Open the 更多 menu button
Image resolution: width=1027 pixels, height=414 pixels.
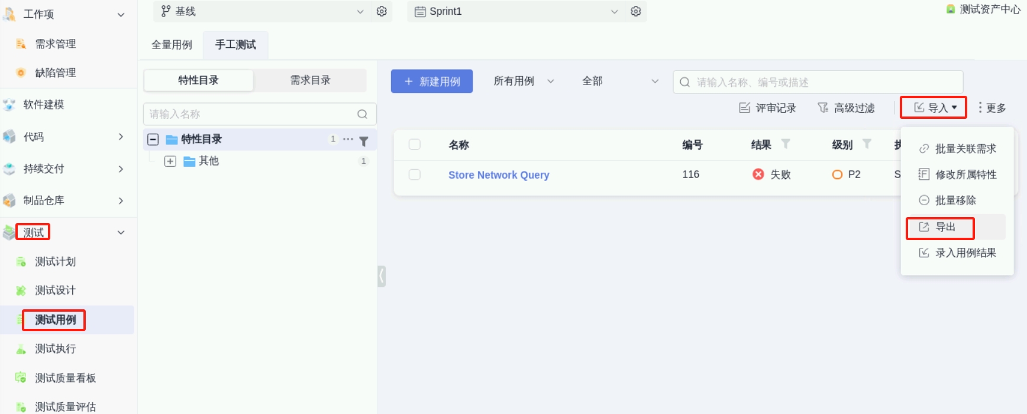[992, 108]
